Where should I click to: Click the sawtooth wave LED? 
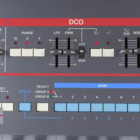[x=108, y=43]
